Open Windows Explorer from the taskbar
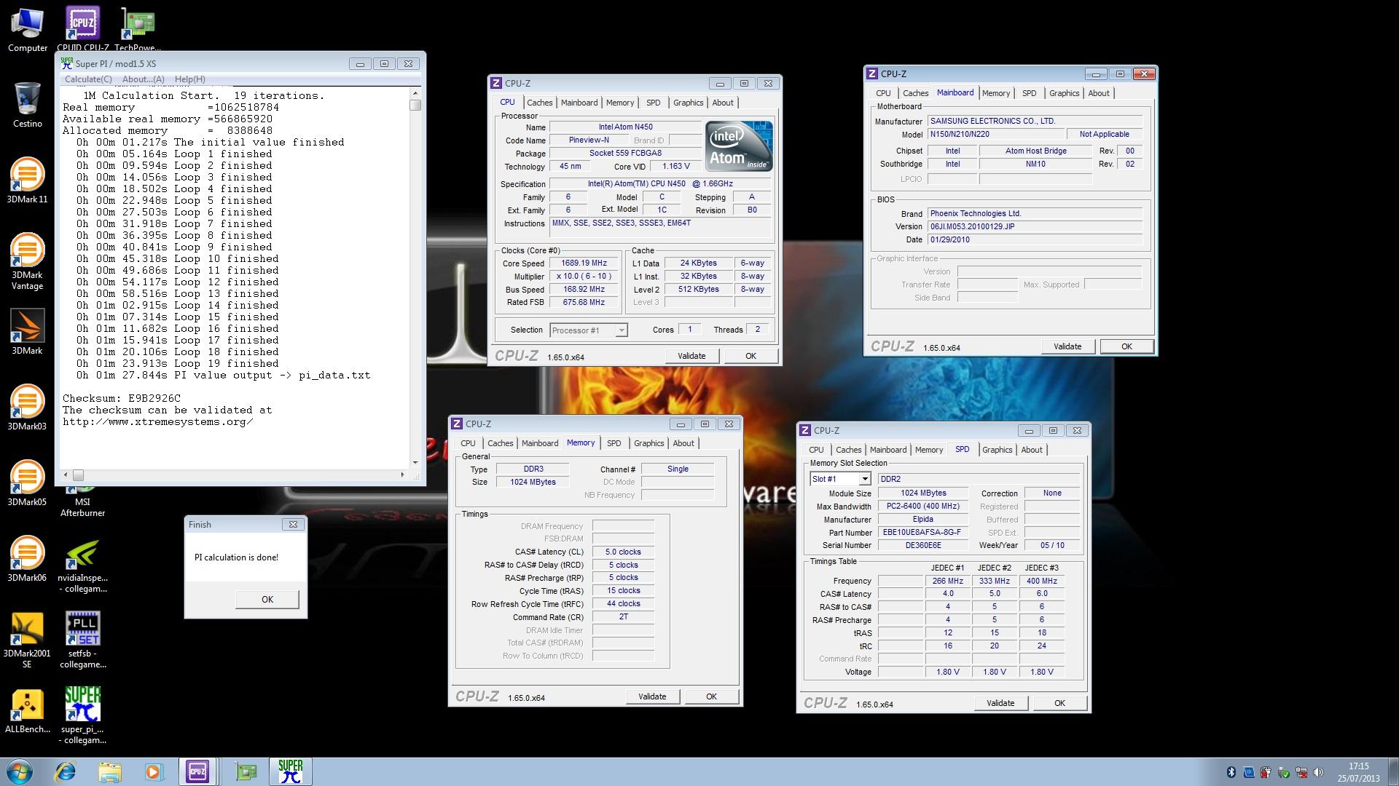The width and height of the screenshot is (1399, 786). pos(110,771)
